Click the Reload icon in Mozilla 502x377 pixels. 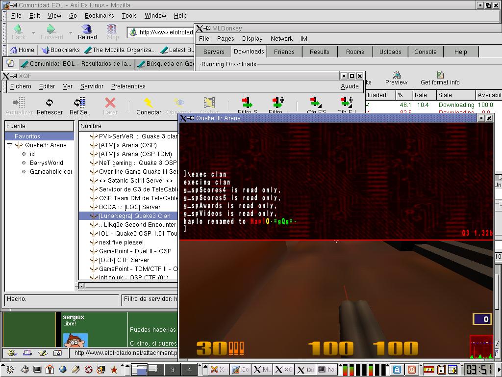pyautogui.click(x=87, y=29)
